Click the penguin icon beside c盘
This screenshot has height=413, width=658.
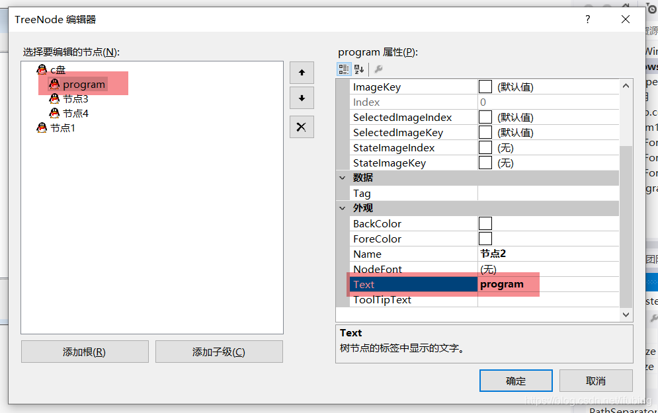pos(41,70)
